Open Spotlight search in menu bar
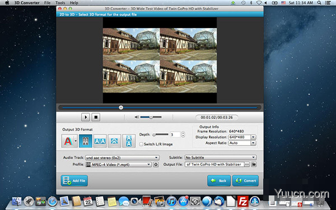Image resolution: width=336 pixels, height=210 pixels. tap(319, 3)
